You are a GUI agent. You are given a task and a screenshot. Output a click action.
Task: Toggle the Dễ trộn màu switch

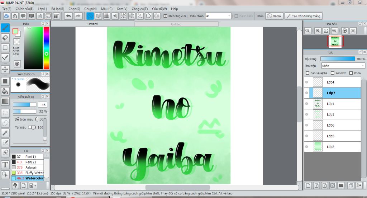[x=37, y=119]
